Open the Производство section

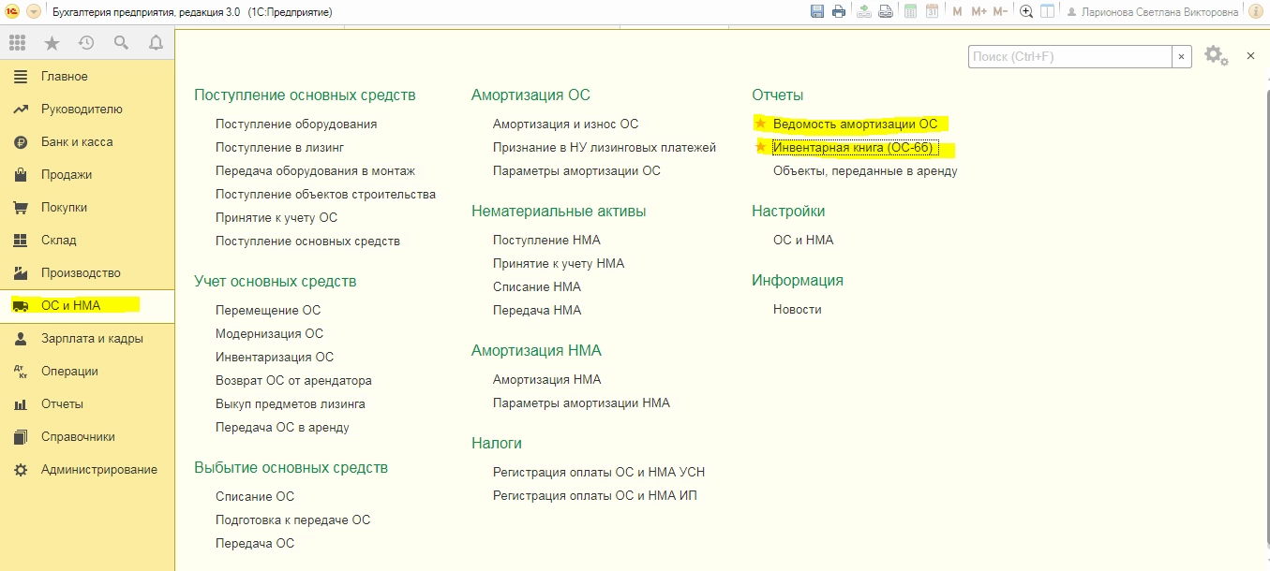point(87,272)
